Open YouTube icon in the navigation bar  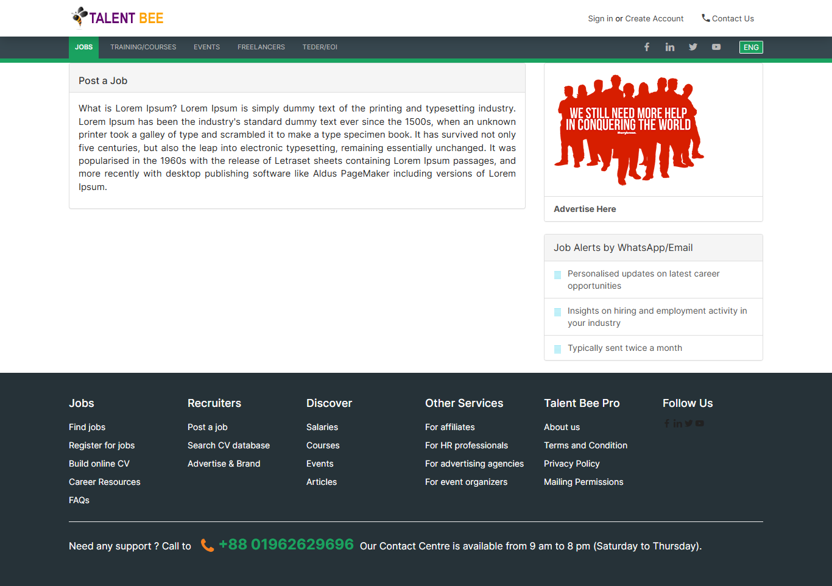click(716, 47)
